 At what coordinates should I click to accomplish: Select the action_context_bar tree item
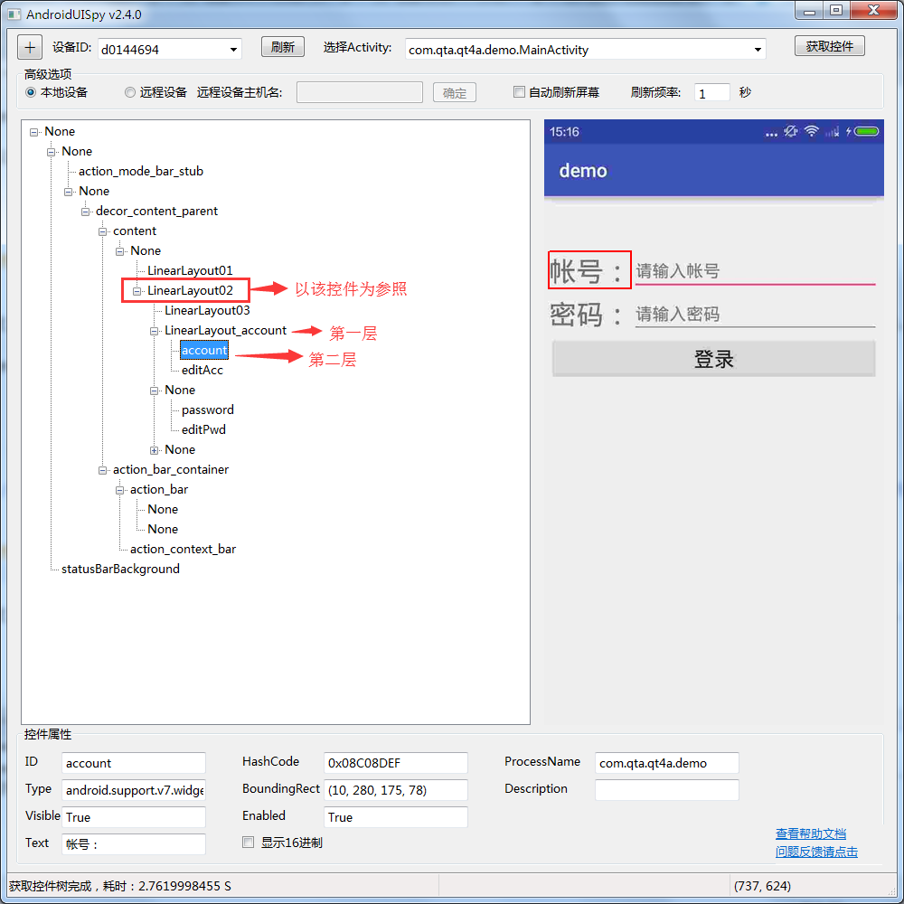183,549
